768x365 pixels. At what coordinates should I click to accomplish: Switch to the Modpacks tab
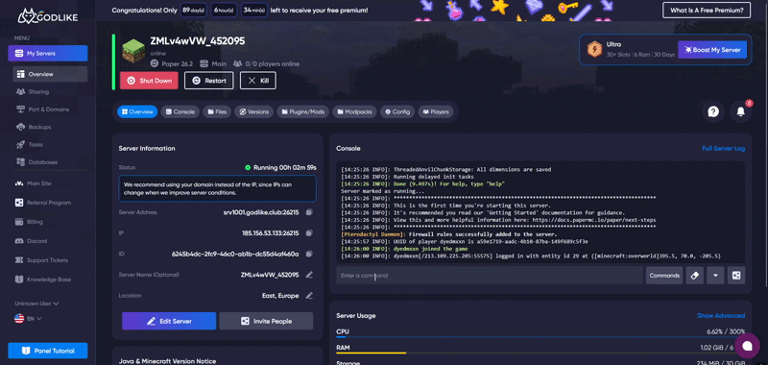(x=354, y=111)
